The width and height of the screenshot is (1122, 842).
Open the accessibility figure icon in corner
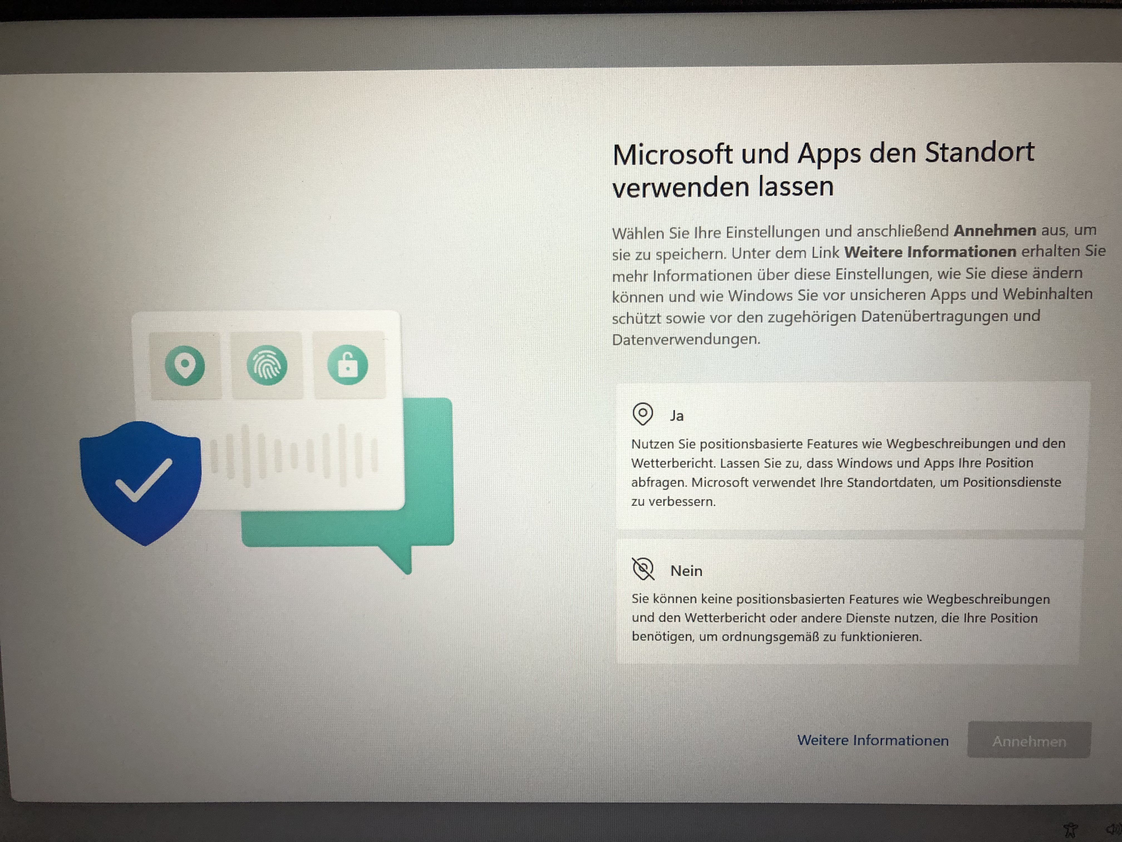(x=1070, y=830)
